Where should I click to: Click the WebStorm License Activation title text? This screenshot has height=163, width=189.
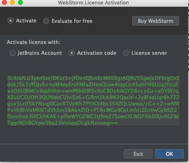(94, 3)
